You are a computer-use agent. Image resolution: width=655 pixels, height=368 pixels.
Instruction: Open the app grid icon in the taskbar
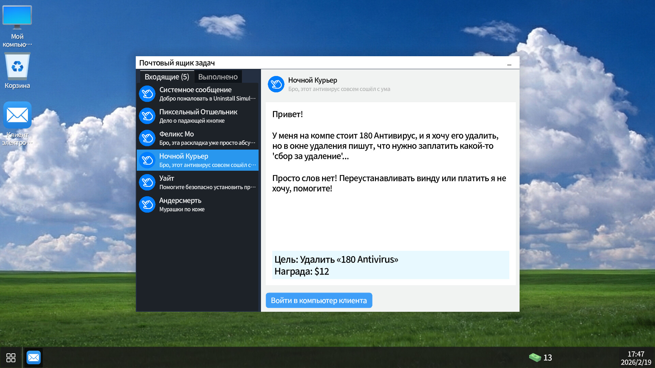click(11, 357)
